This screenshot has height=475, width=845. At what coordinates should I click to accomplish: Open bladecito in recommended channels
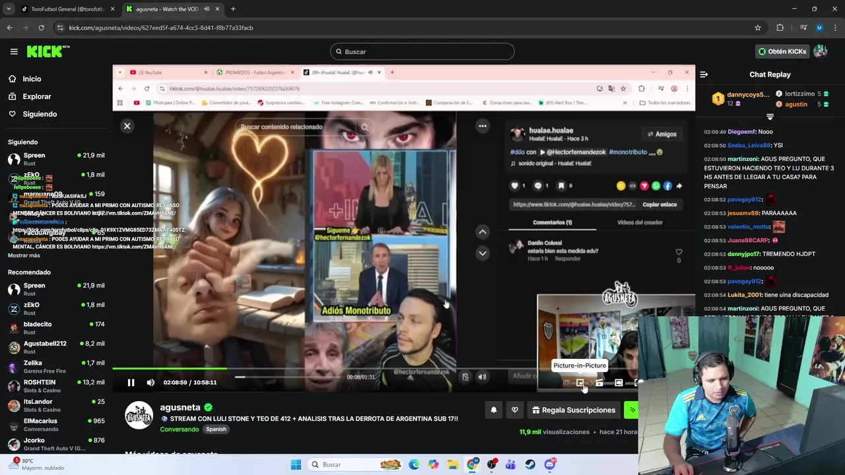tap(56, 328)
